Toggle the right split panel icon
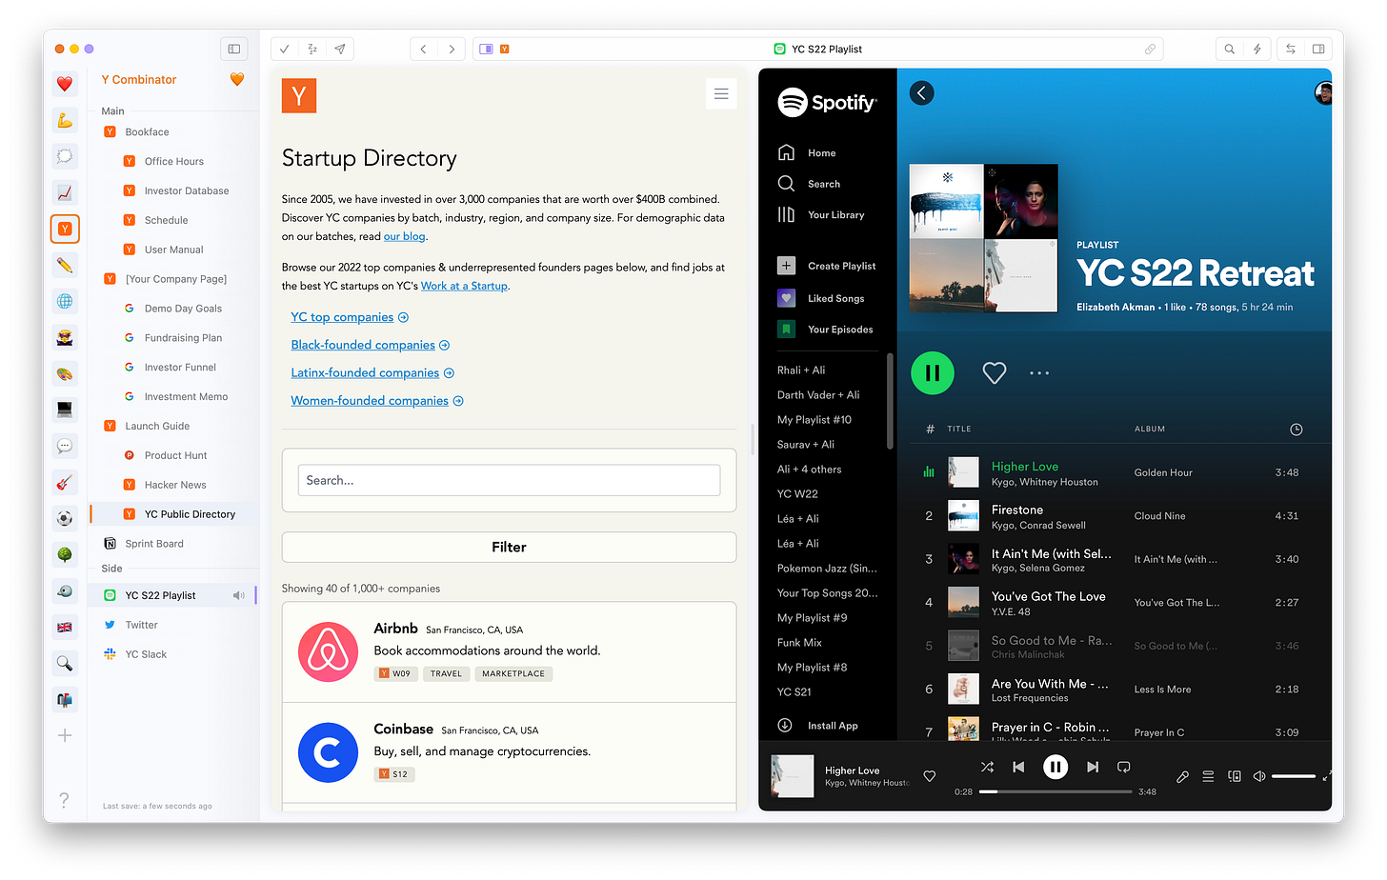The image size is (1387, 880). [x=1318, y=49]
